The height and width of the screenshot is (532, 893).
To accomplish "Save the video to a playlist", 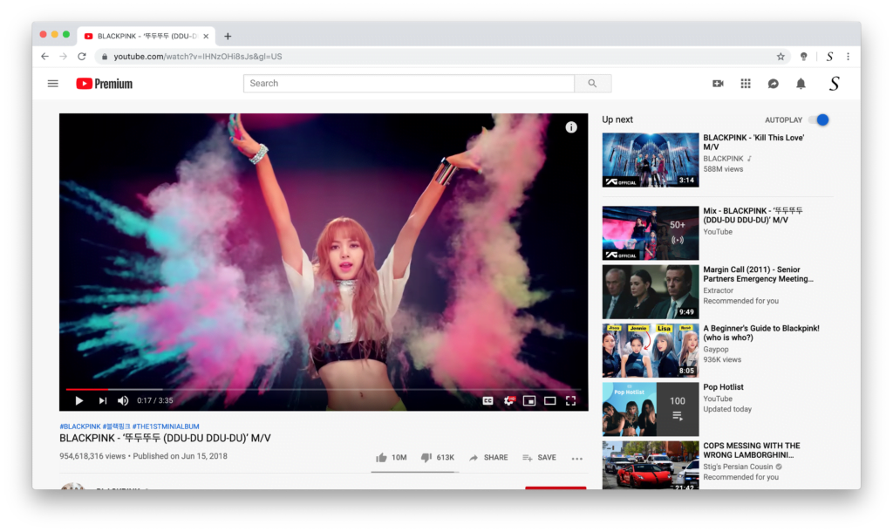I will pyautogui.click(x=539, y=457).
